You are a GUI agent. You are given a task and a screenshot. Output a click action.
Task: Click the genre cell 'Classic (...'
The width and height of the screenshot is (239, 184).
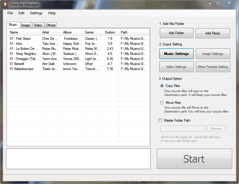tap(92, 39)
